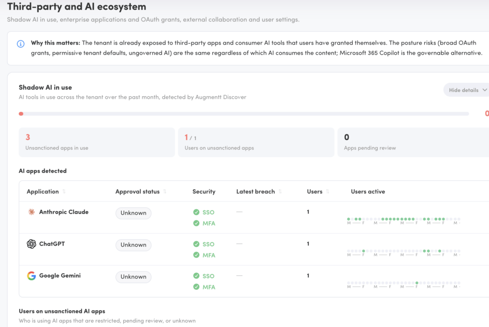Sort by Approval status column arrows
Viewport: 489px width, 327px height.
pos(165,192)
